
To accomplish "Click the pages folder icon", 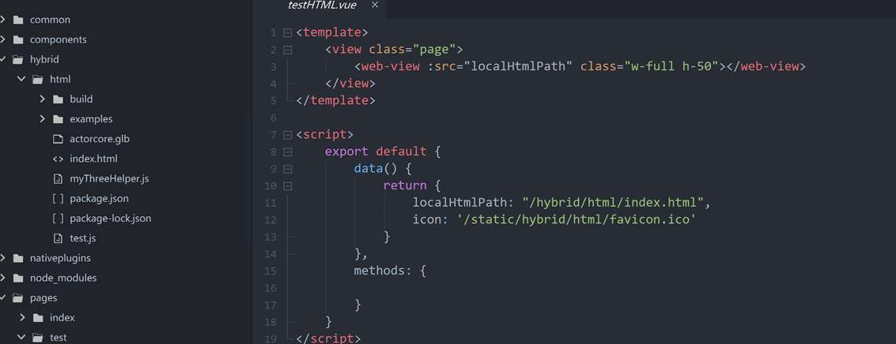I will tap(18, 297).
